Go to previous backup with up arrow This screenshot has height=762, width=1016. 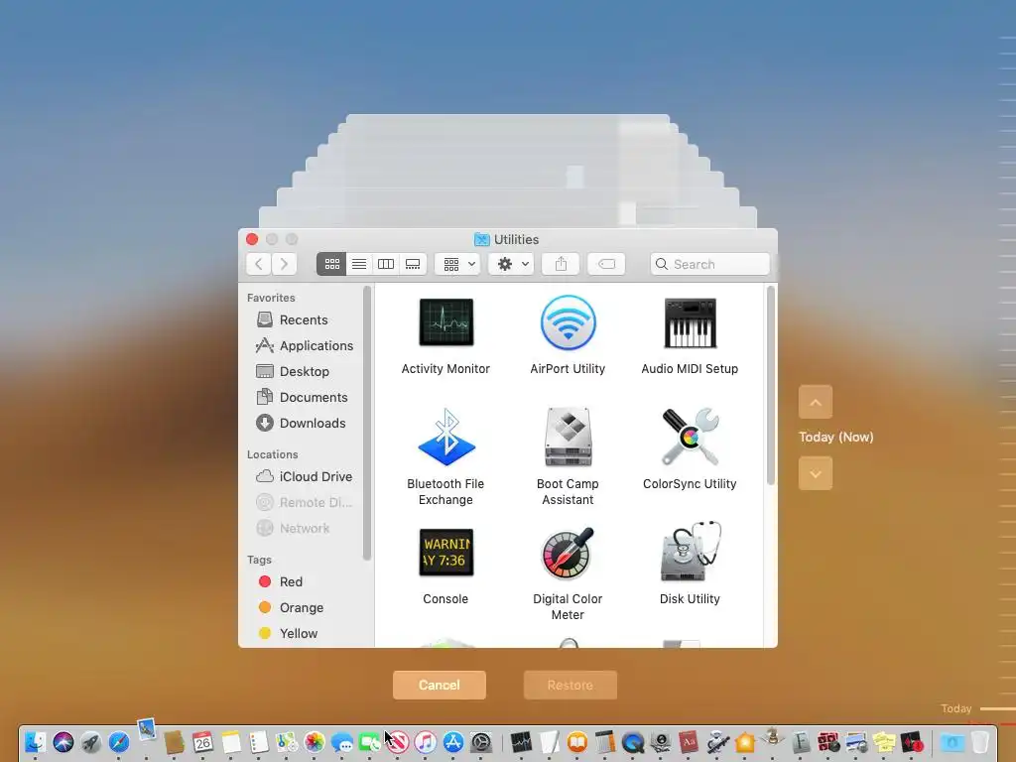click(816, 402)
